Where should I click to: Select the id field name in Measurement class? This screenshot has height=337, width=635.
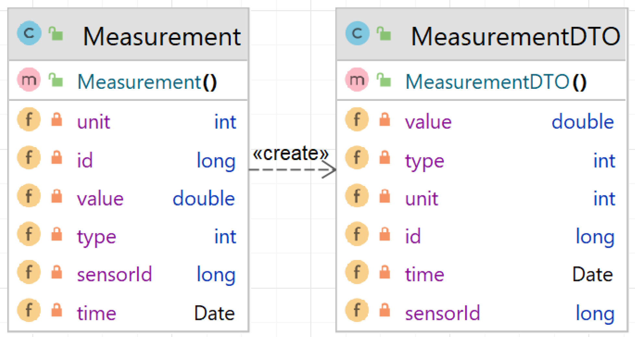(x=85, y=160)
